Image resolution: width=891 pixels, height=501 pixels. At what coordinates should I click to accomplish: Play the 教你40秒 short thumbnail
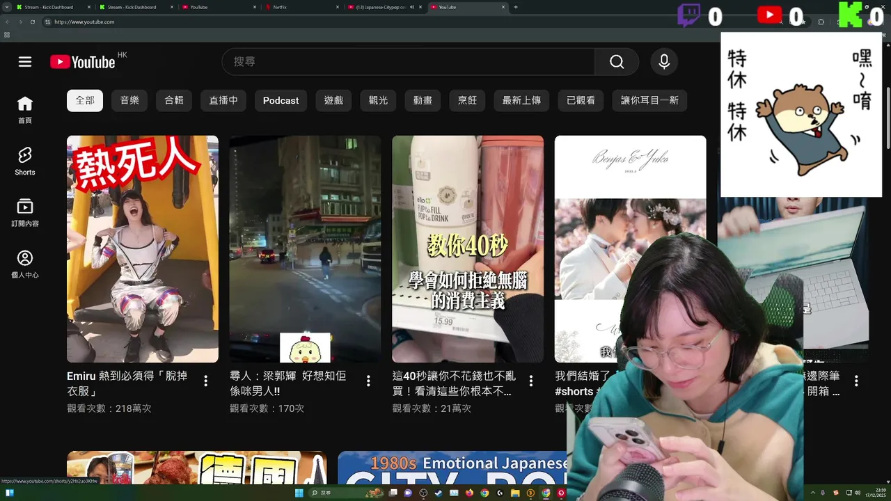click(468, 249)
